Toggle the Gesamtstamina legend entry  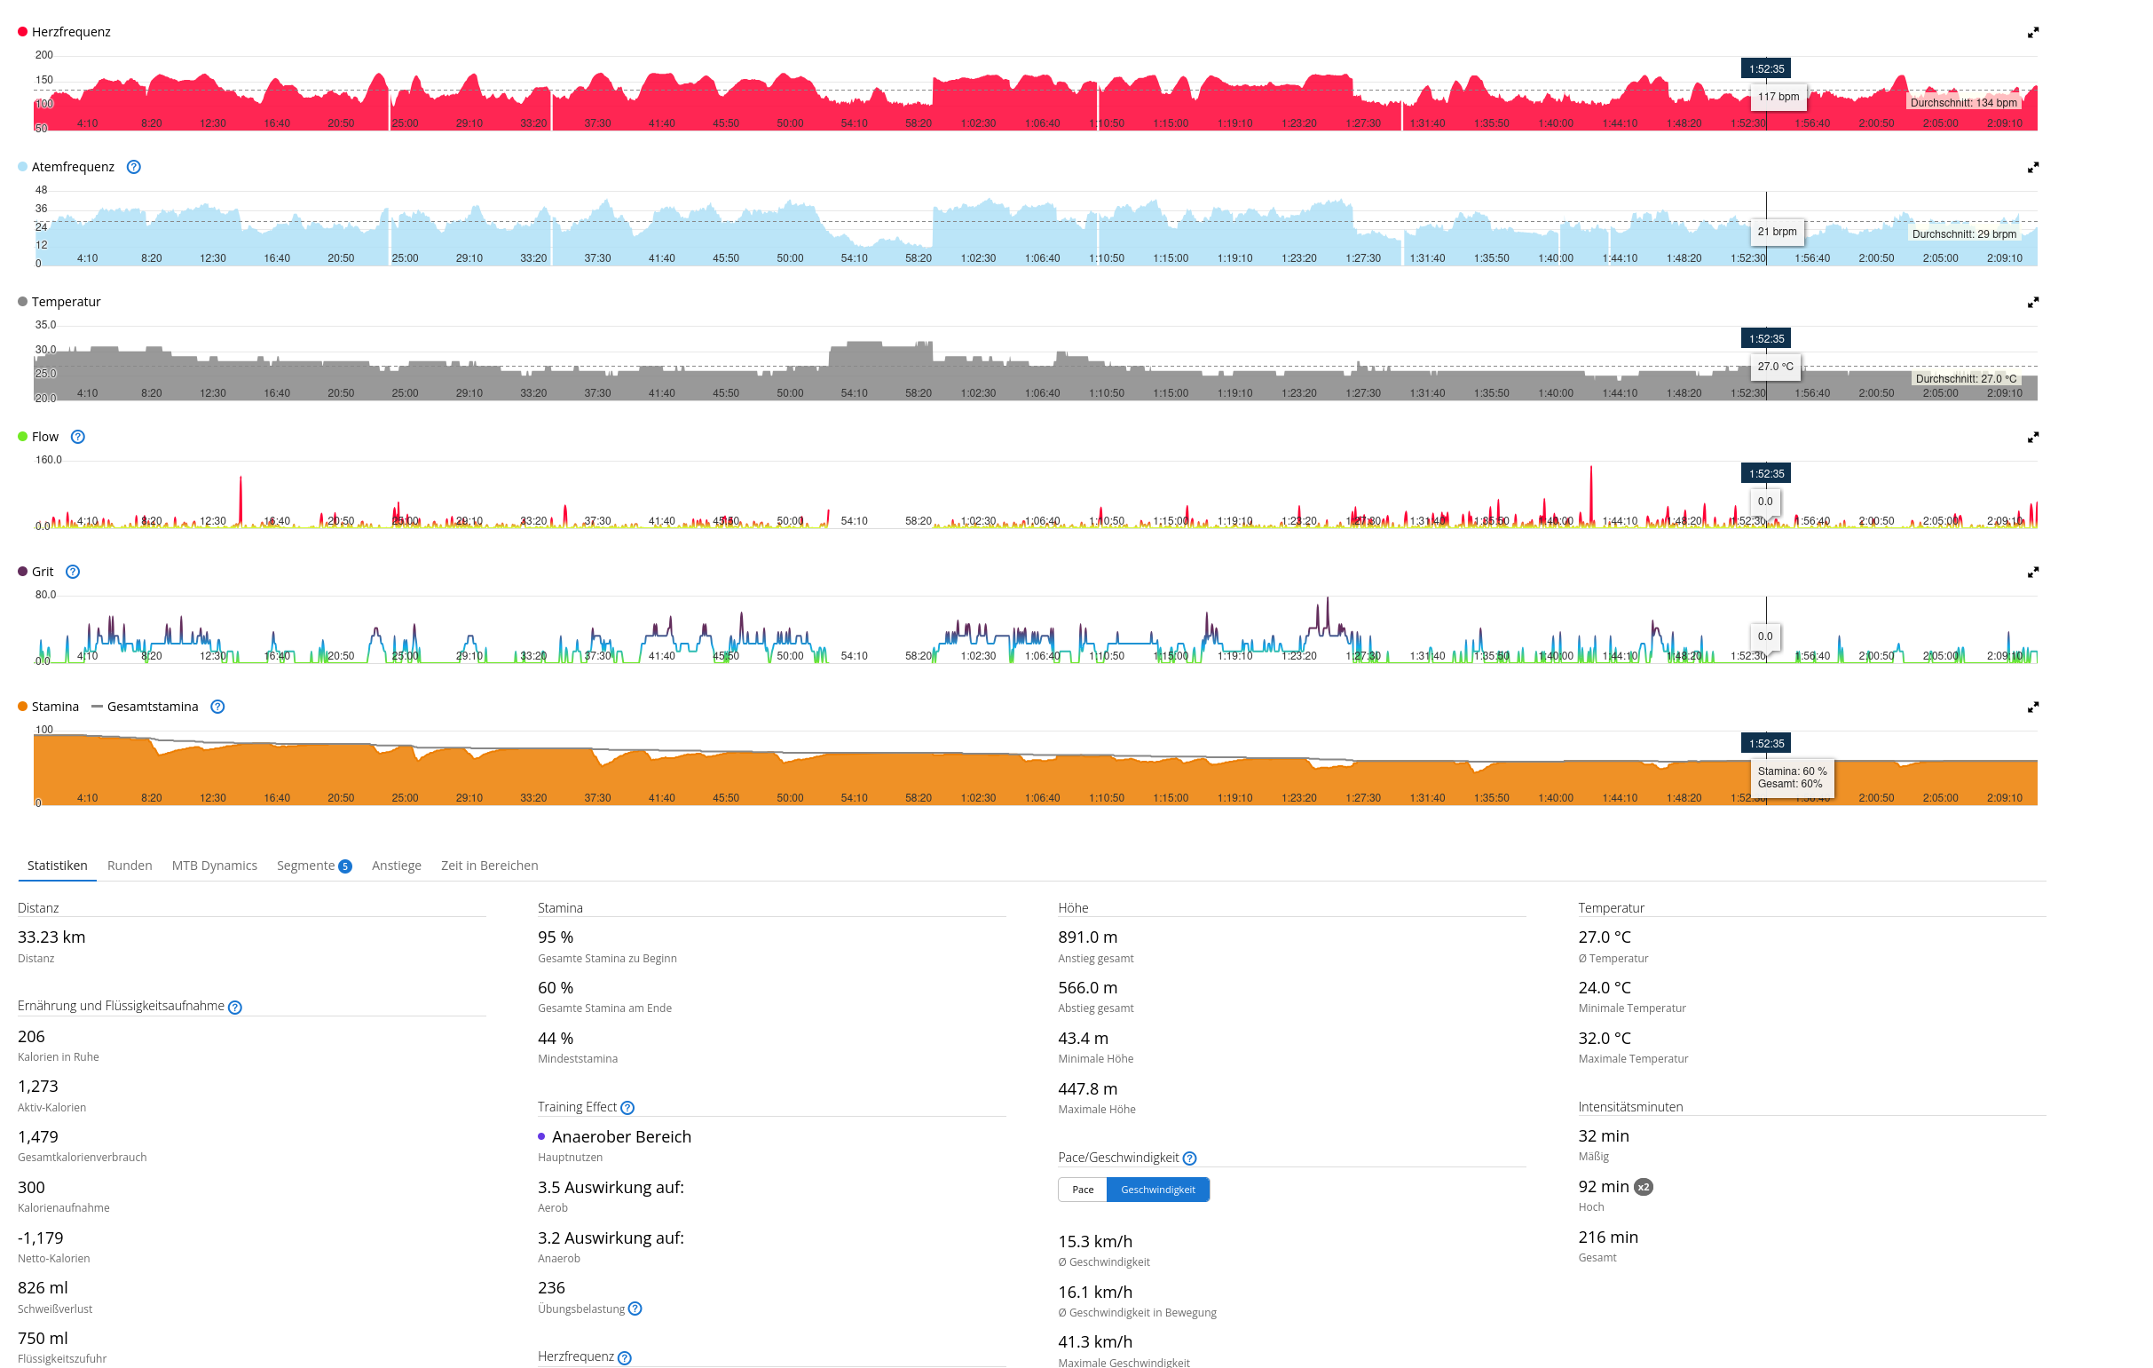point(152,708)
